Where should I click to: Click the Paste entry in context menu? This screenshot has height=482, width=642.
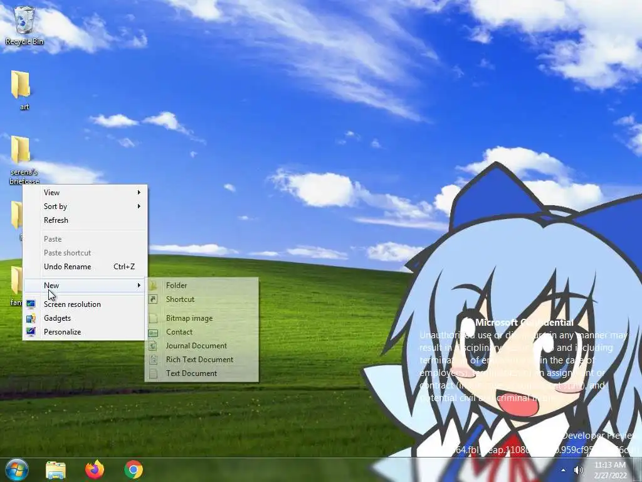tap(85, 239)
